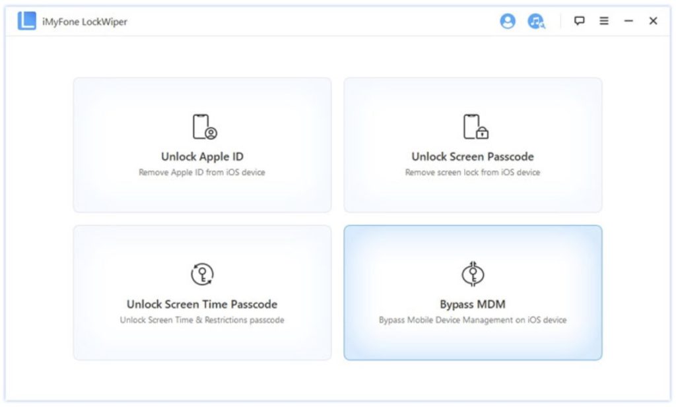The height and width of the screenshot is (407, 676).
Task: Click the circular key Screen Time icon
Action: point(202,274)
